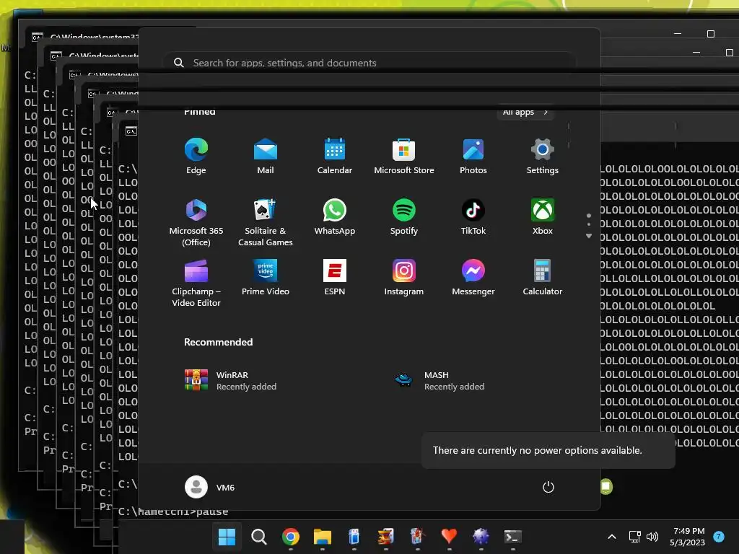Open Spotify
The image size is (739, 554).
tap(404, 216)
